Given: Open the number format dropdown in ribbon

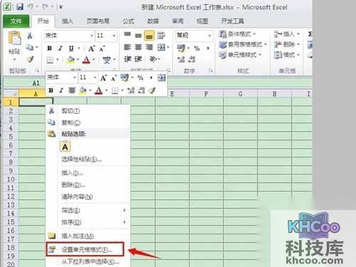Looking at the screenshot, I should click(209, 36).
